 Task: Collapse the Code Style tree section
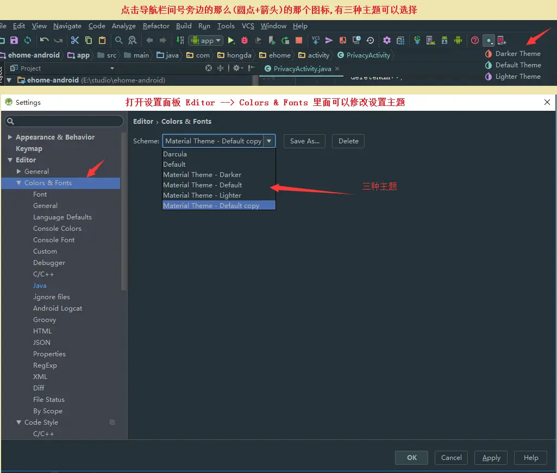tap(18, 422)
